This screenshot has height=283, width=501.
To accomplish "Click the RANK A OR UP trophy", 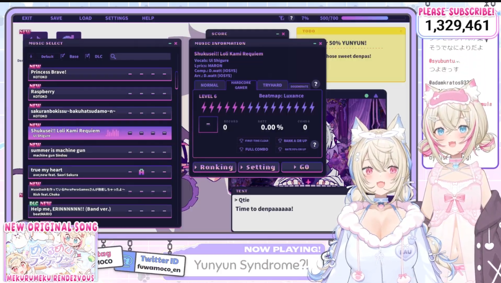I will pyautogui.click(x=293, y=140).
